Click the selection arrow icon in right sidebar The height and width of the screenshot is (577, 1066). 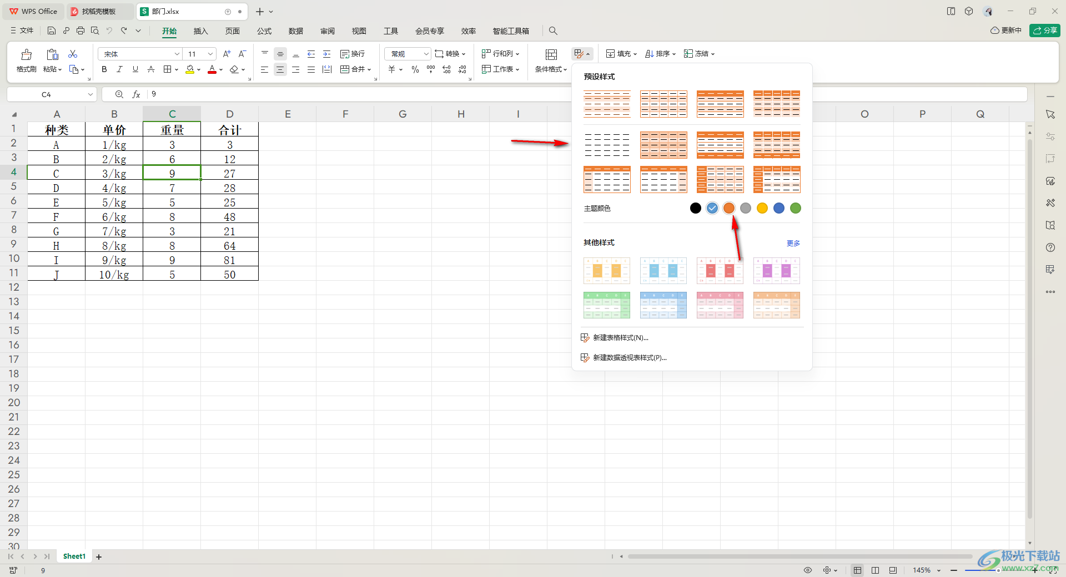1050,114
